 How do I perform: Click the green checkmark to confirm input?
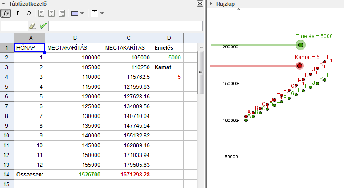[x=43, y=26]
